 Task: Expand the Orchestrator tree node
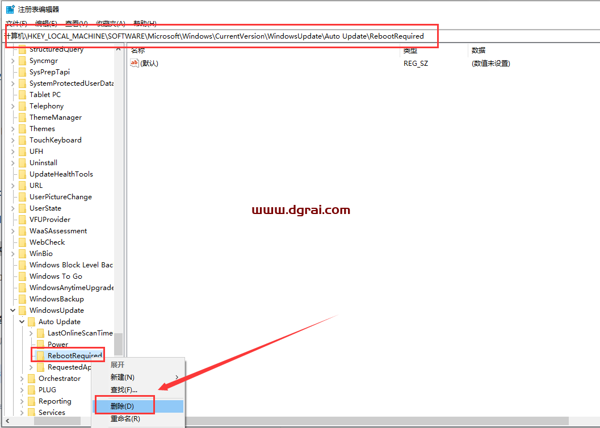22,379
